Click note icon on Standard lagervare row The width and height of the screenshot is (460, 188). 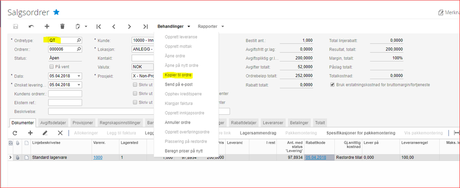click(27, 158)
